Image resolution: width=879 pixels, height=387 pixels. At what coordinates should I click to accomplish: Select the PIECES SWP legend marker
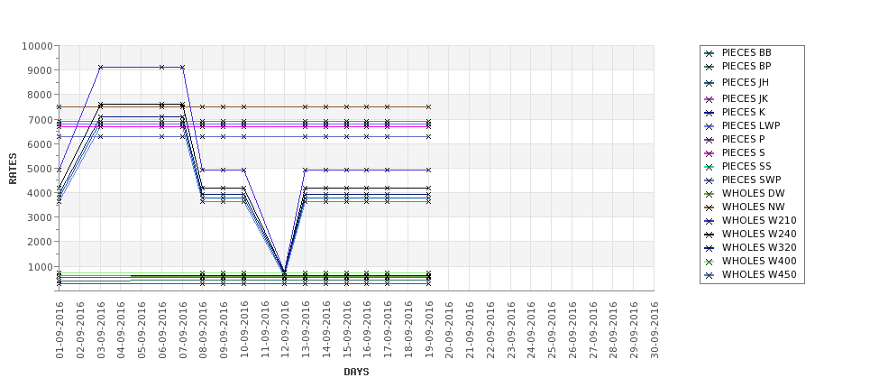tap(710, 180)
